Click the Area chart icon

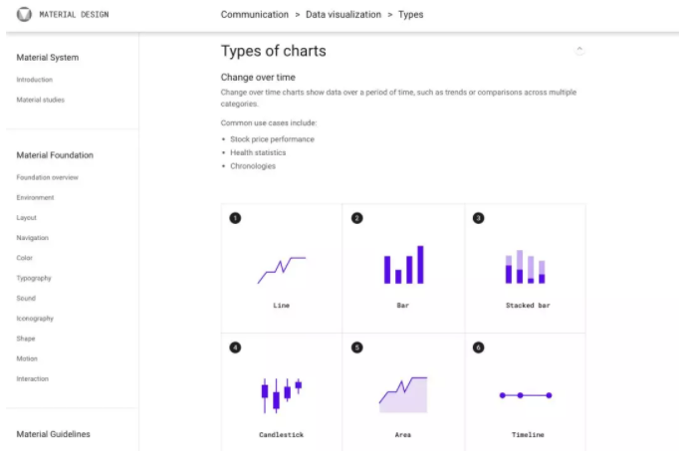[x=403, y=394]
